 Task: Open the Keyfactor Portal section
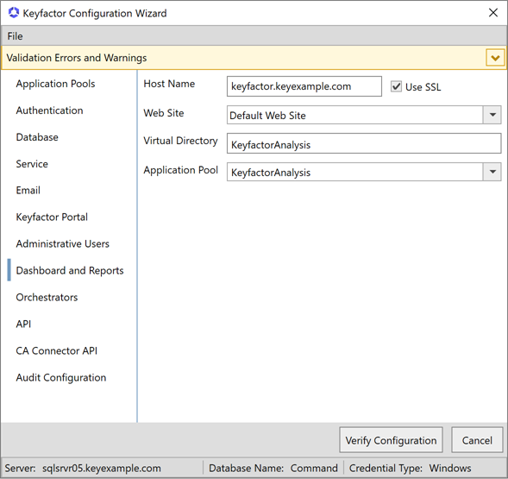click(x=52, y=217)
